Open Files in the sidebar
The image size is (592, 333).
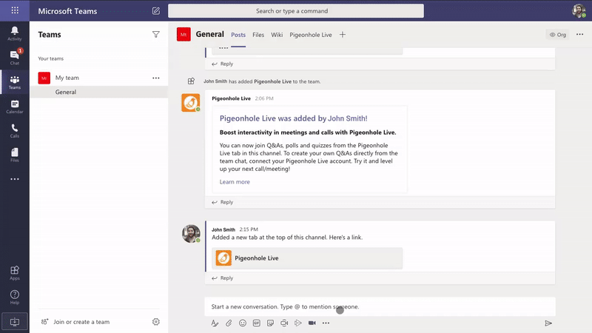click(15, 155)
